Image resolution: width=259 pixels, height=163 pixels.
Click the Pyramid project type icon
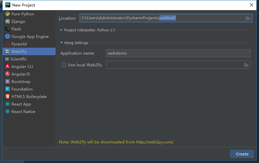8,44
